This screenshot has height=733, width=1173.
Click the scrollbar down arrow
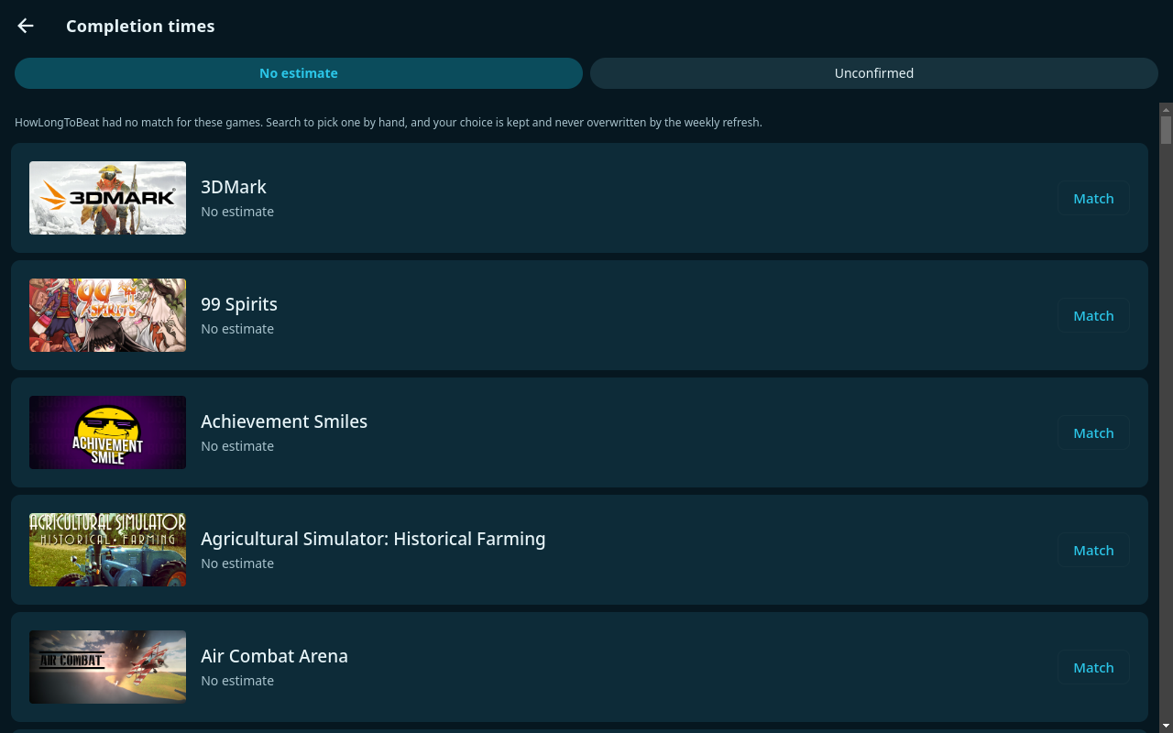coord(1166,727)
